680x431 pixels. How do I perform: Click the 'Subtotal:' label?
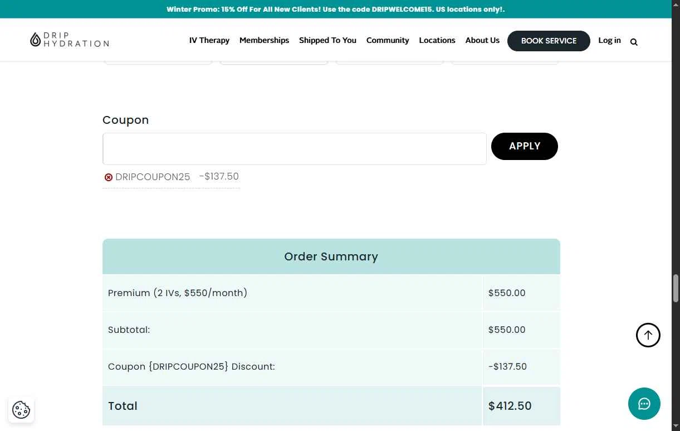[x=129, y=330]
